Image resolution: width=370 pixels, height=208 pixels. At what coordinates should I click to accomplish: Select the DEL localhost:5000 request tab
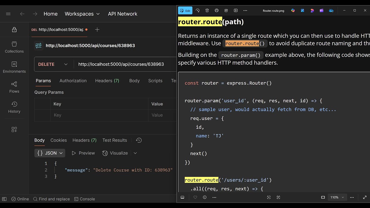(x=59, y=29)
